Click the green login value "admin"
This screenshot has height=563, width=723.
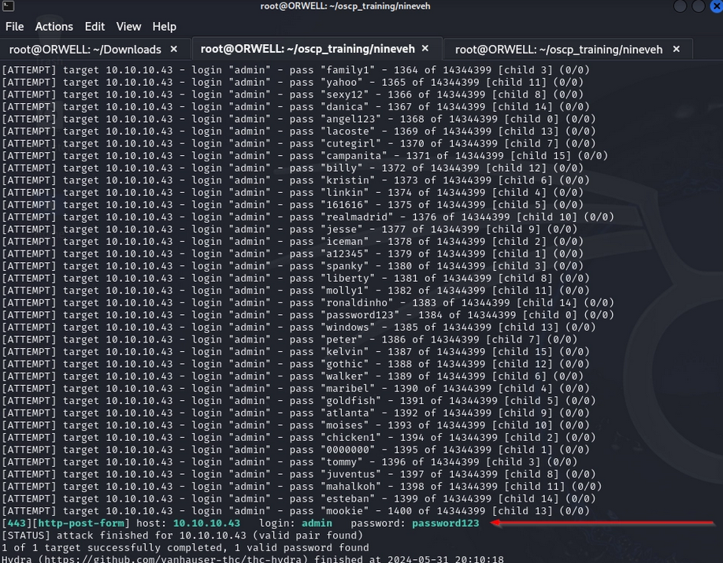tap(317, 523)
